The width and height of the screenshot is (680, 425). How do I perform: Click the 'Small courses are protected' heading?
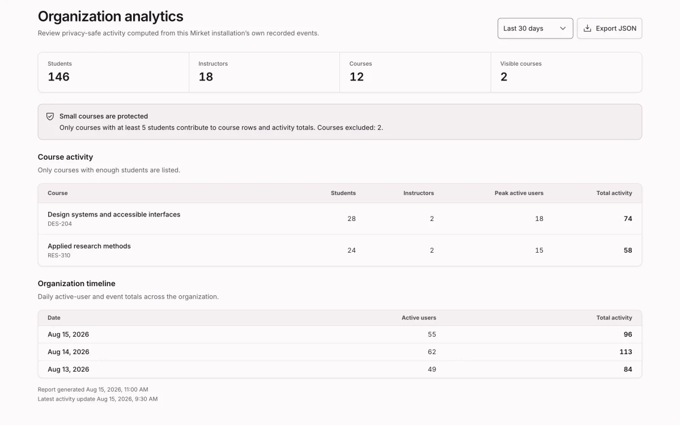[x=104, y=116]
